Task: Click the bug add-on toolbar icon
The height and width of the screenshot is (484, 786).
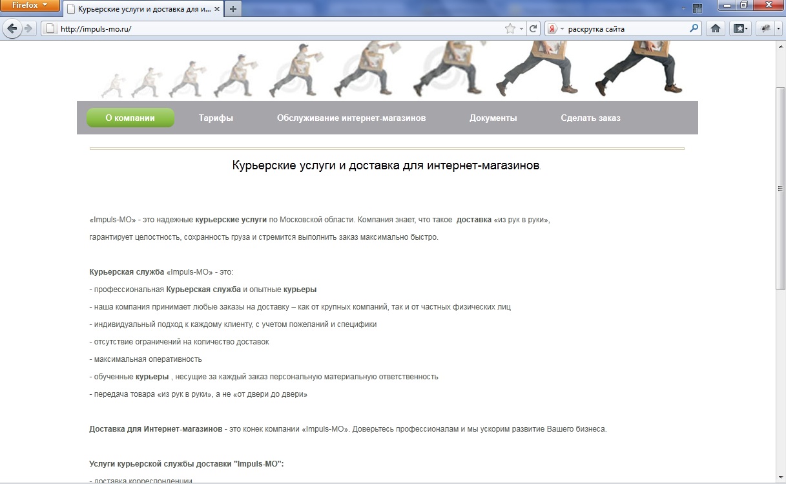Action: tap(765, 28)
